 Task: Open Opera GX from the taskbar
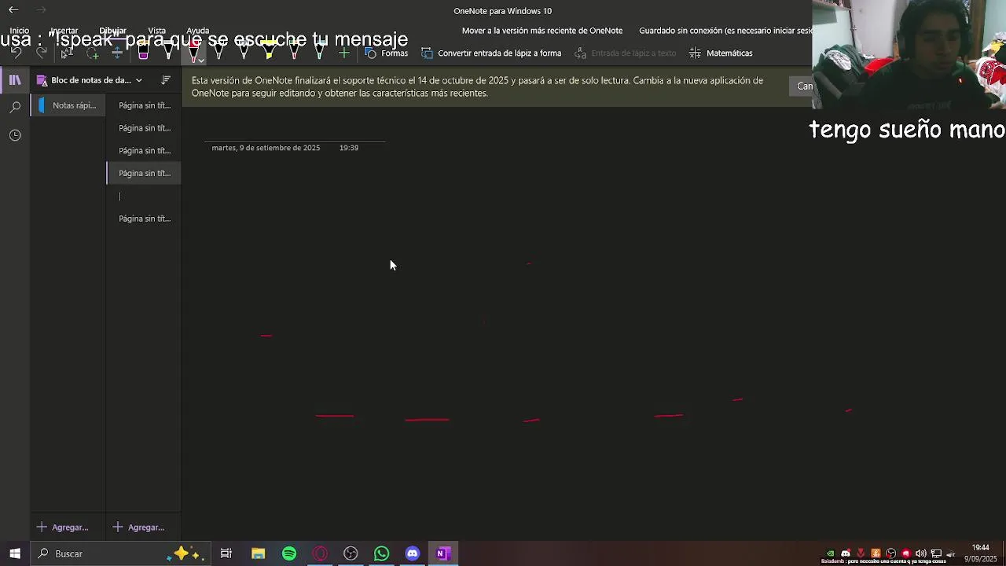coord(320,553)
